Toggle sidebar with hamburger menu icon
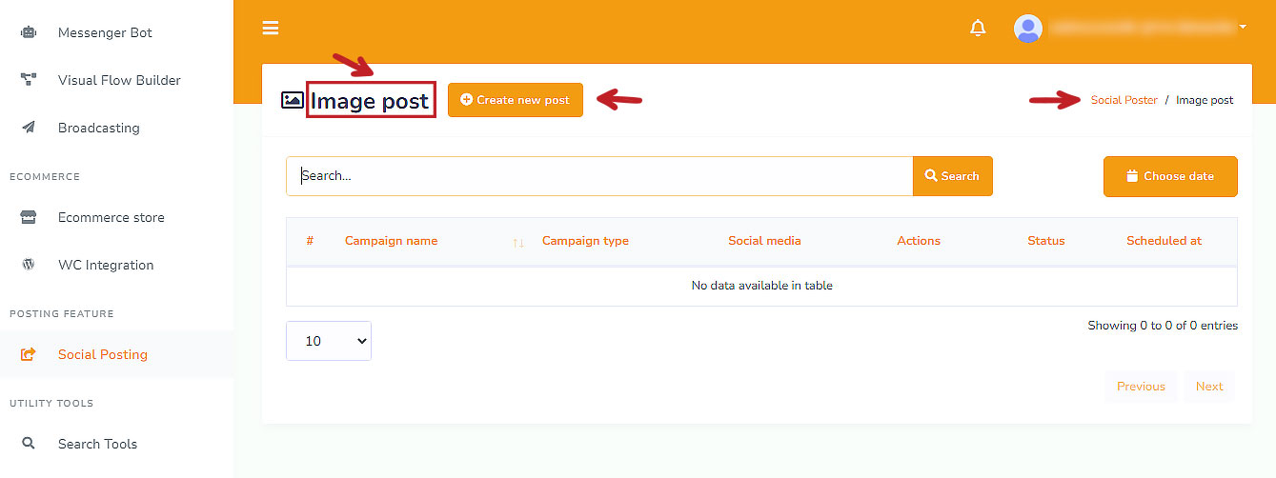The height and width of the screenshot is (478, 1276). point(271,28)
